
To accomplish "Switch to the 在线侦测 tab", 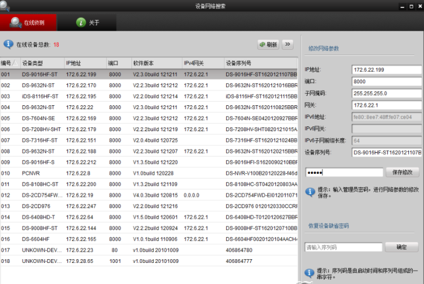I will tap(28, 23).
